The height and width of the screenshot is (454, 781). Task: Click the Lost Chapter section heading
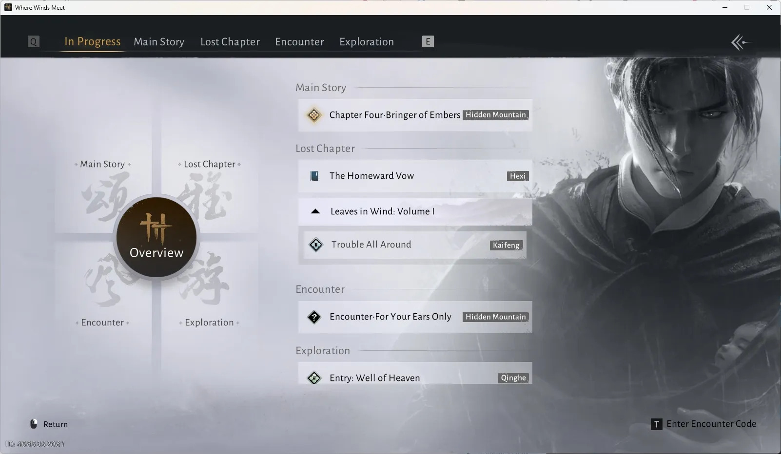point(325,149)
